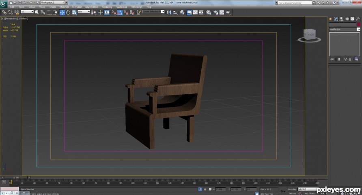This screenshot has width=362, height=195.
Task: Open the Graph Editors menu
Action: (91, 7)
